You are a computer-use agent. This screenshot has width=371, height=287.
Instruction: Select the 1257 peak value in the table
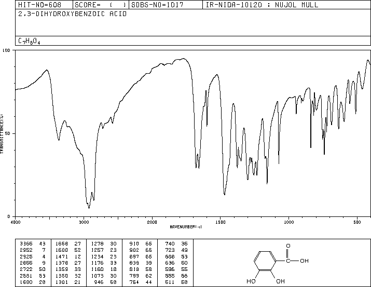point(97,250)
